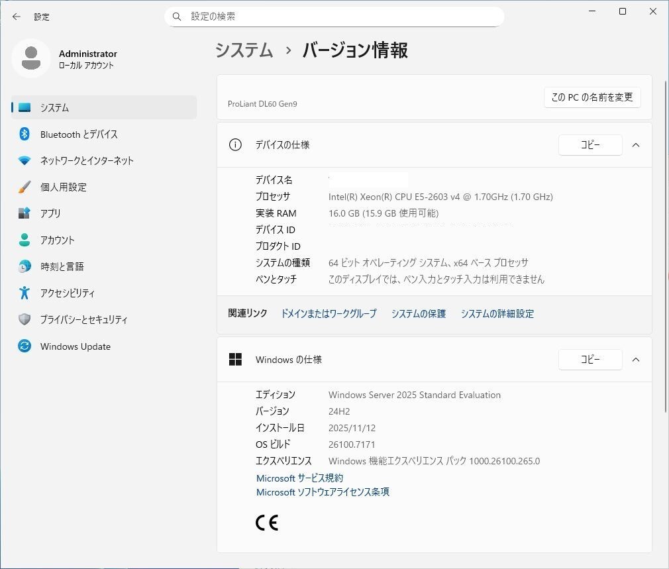This screenshot has width=669, height=569.
Task: Open the プライバシーとセキュリティ shield icon
Action: coord(25,319)
